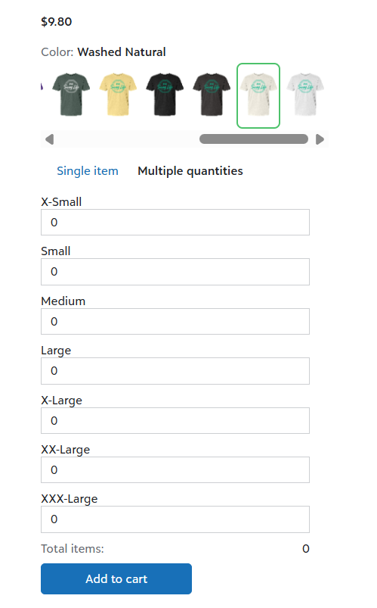Select the charcoal gray t-shirt swatch

point(212,95)
